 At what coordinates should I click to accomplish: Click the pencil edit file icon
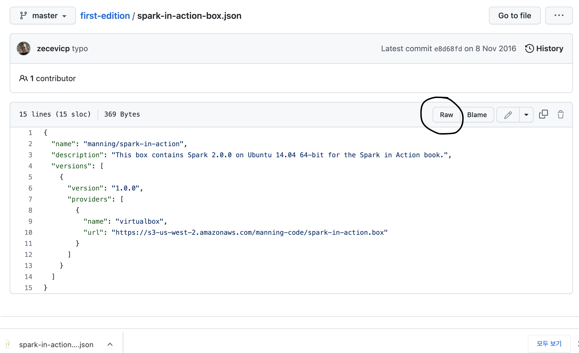(x=508, y=115)
